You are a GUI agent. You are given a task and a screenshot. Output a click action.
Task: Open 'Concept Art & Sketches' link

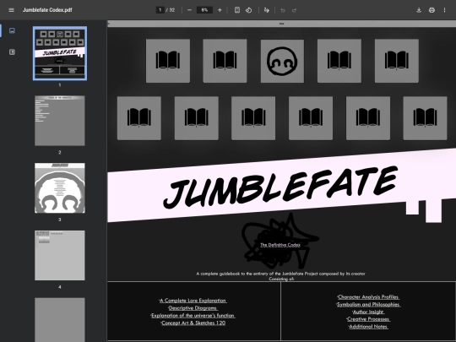(x=193, y=323)
